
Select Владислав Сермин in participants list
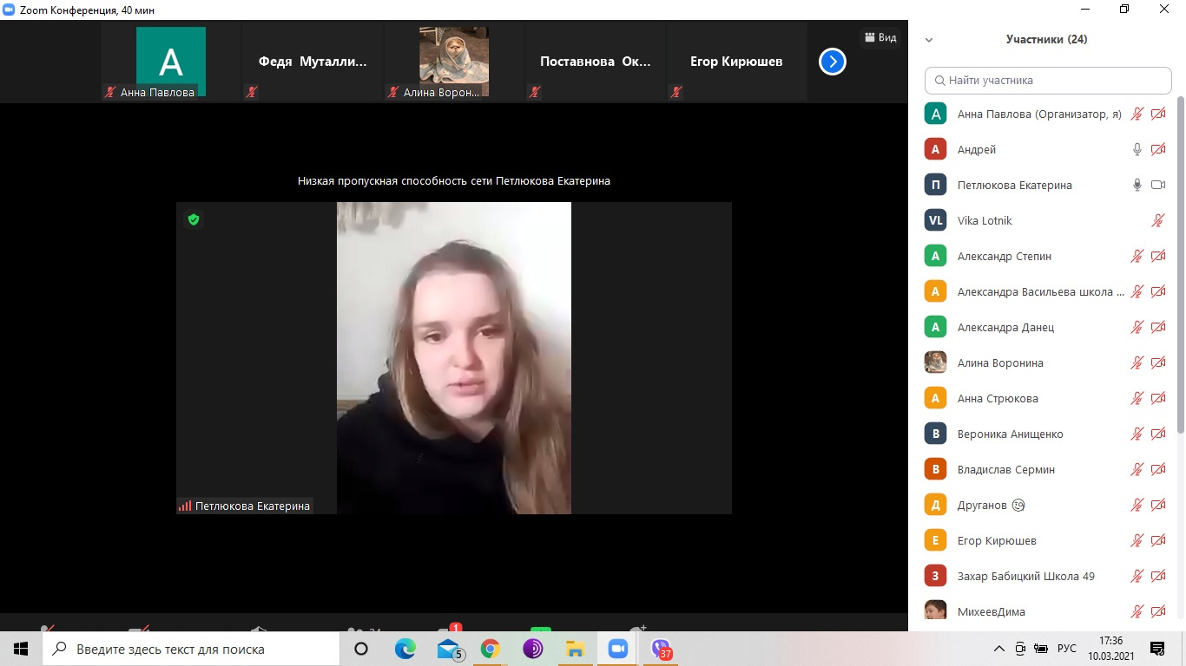(1005, 469)
